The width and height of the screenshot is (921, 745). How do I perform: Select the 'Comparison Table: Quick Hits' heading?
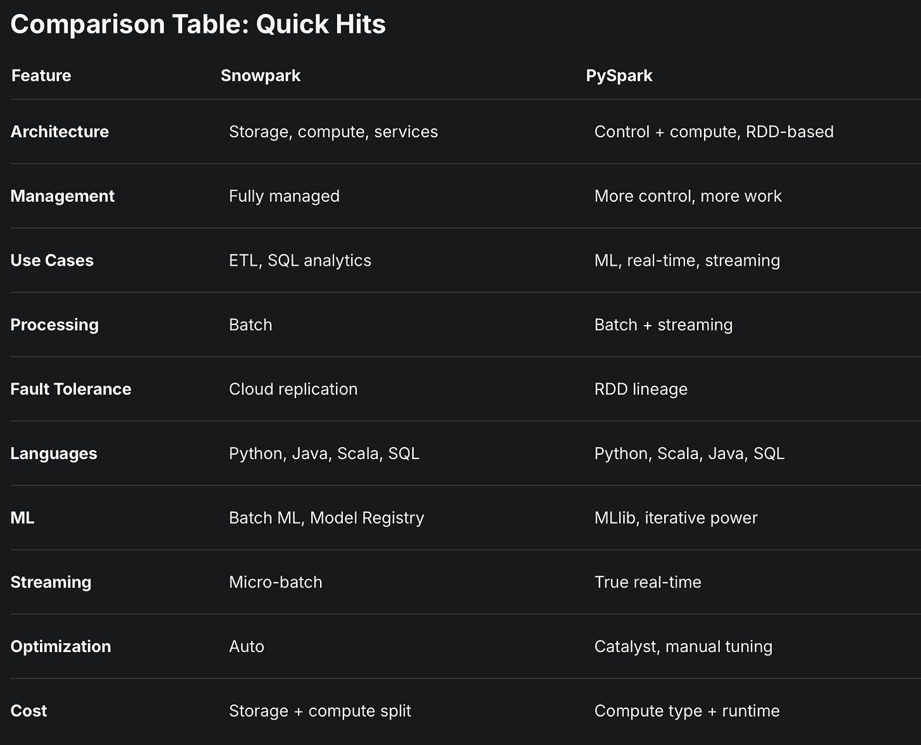click(198, 24)
